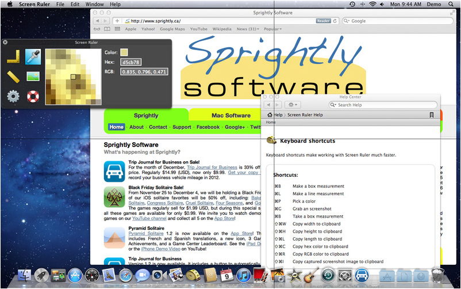Open the Screen Ruler app menu
461x289 pixels.
click(34, 4)
